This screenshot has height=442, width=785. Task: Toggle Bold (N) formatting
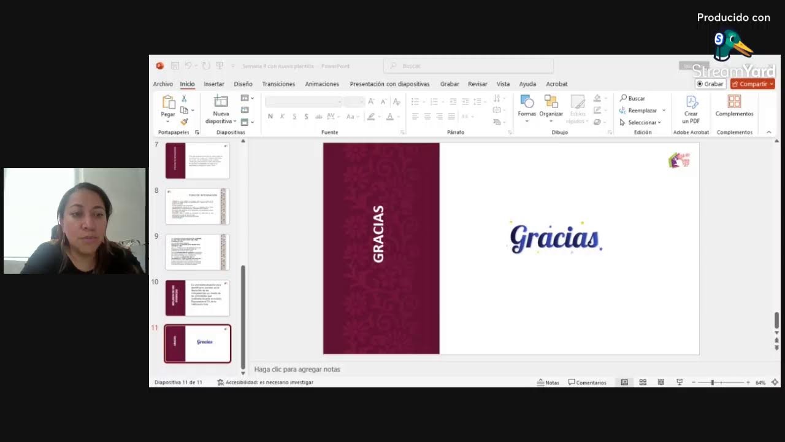[270, 116]
